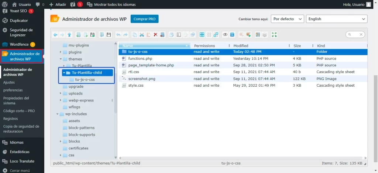Select screenshot.png in the file list
The height and width of the screenshot is (173, 378).
[243, 79]
